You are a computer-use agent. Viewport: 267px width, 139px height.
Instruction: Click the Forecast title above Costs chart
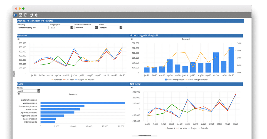click(73, 94)
